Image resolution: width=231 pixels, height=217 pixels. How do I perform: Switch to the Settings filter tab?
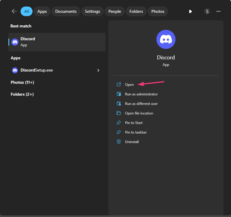[x=93, y=11]
